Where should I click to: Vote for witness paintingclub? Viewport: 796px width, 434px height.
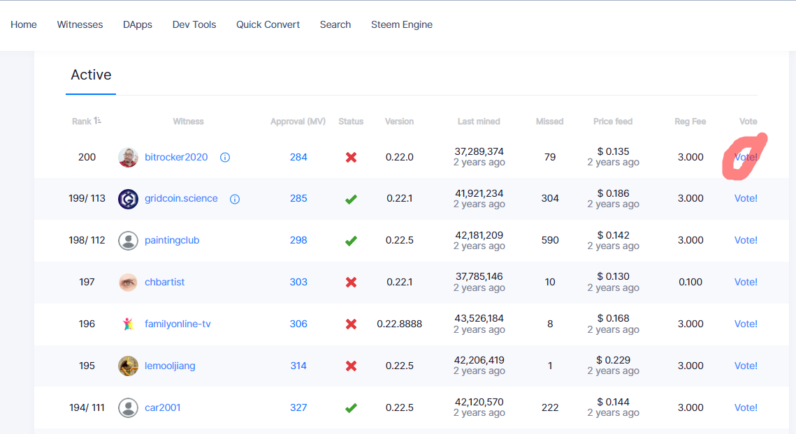pyautogui.click(x=746, y=240)
